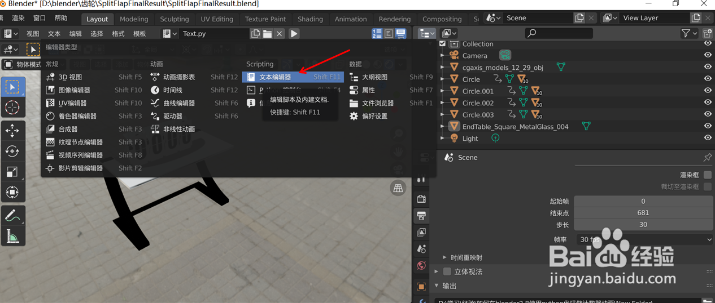
Task: Pick 文本编辑器 under Scripting
Action: pos(293,77)
